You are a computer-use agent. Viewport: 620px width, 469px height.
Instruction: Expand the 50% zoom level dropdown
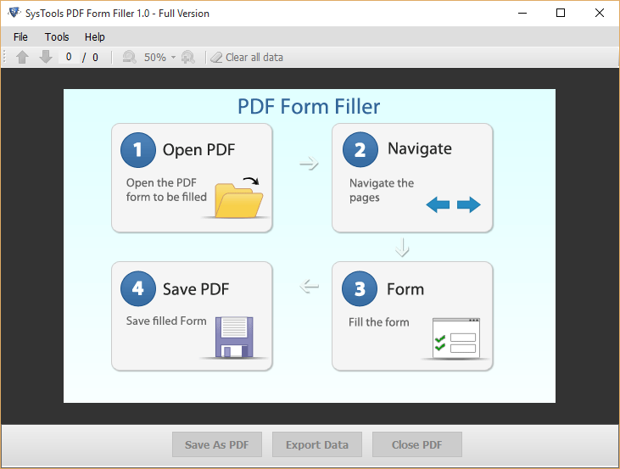pyautogui.click(x=173, y=58)
